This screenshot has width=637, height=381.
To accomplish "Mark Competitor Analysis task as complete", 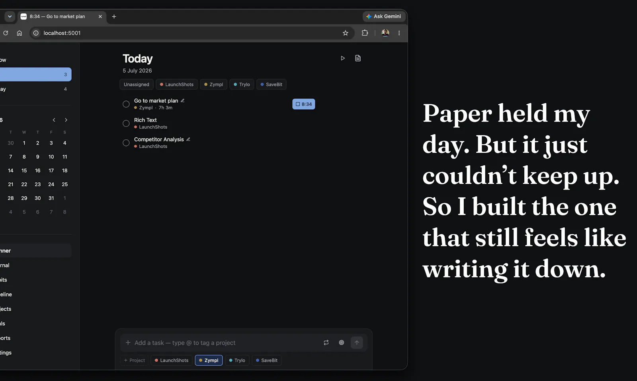I will pyautogui.click(x=126, y=143).
